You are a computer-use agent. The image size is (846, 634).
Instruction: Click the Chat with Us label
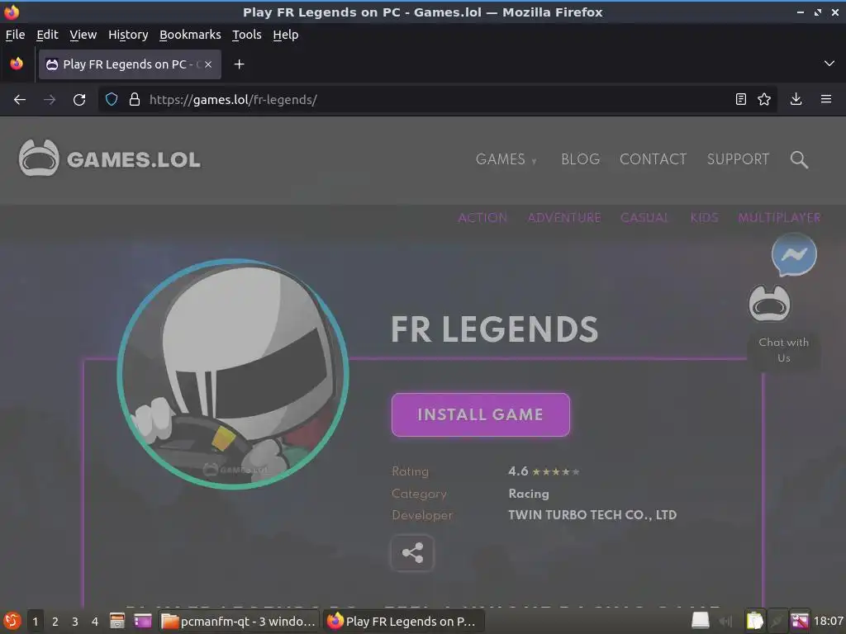coord(783,350)
